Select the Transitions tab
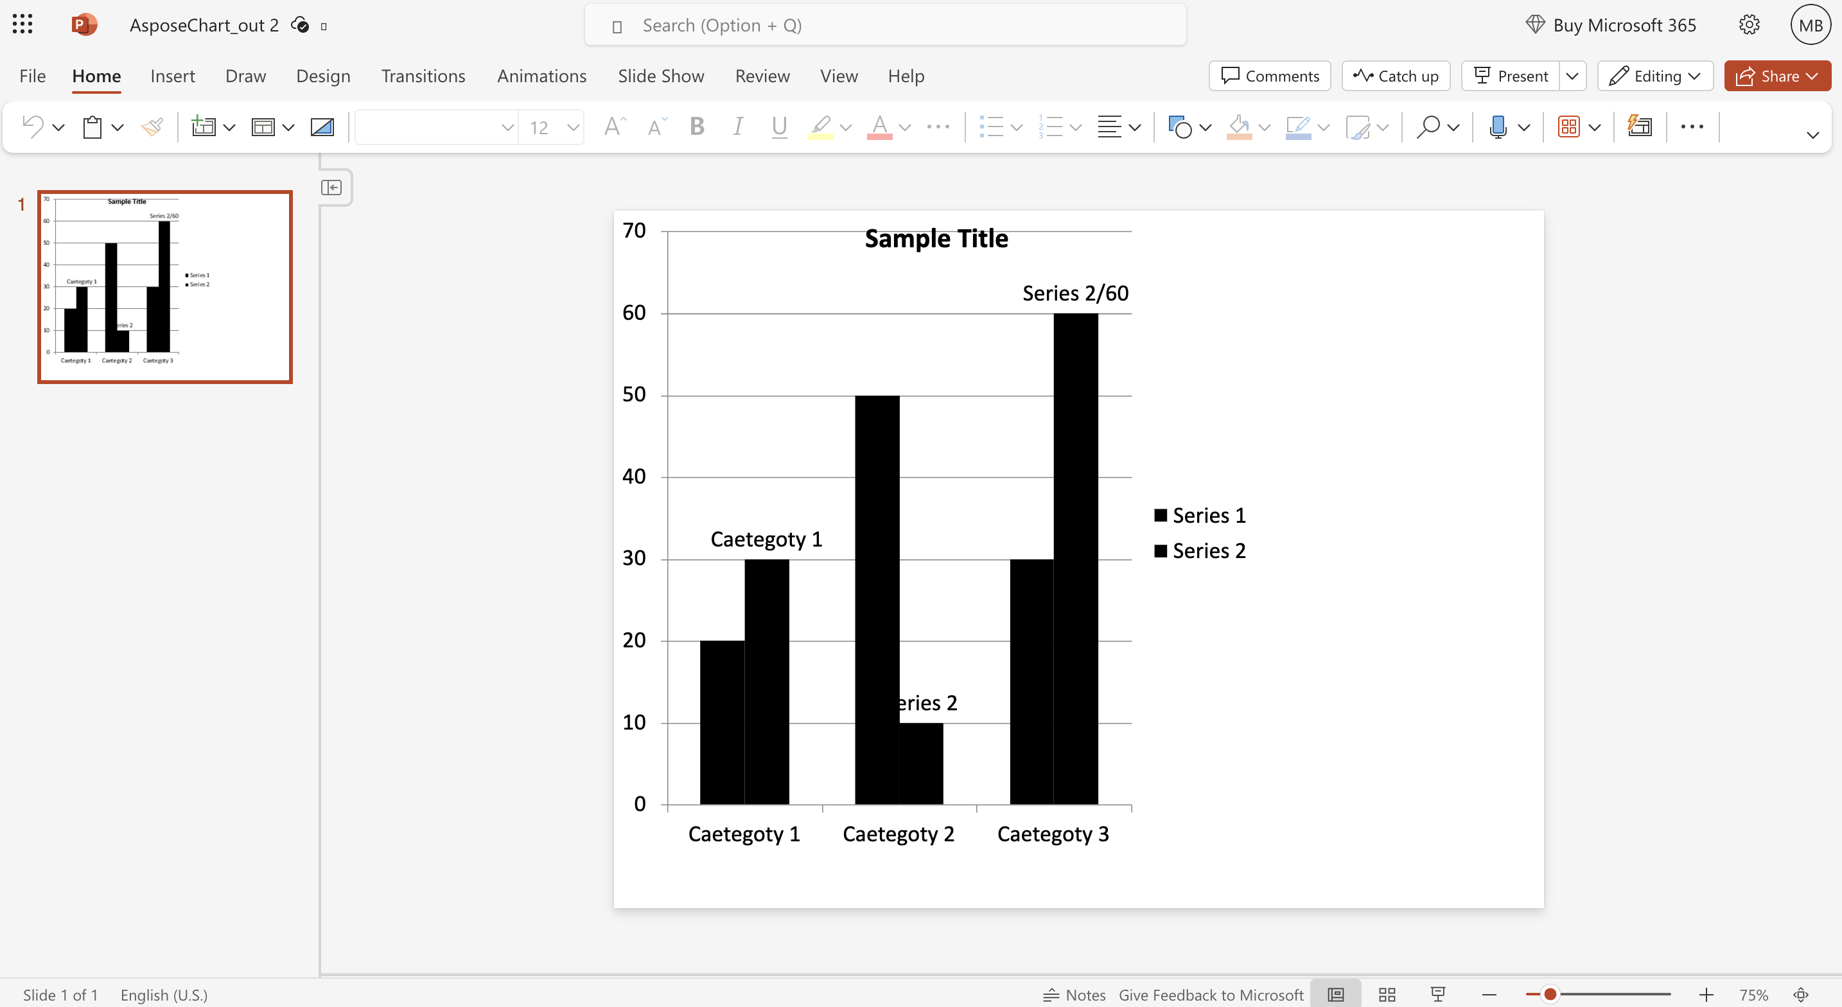Viewport: 1842px width, 1007px height. point(424,76)
